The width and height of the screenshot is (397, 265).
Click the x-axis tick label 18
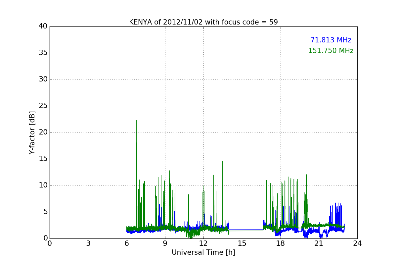[x=281, y=243]
